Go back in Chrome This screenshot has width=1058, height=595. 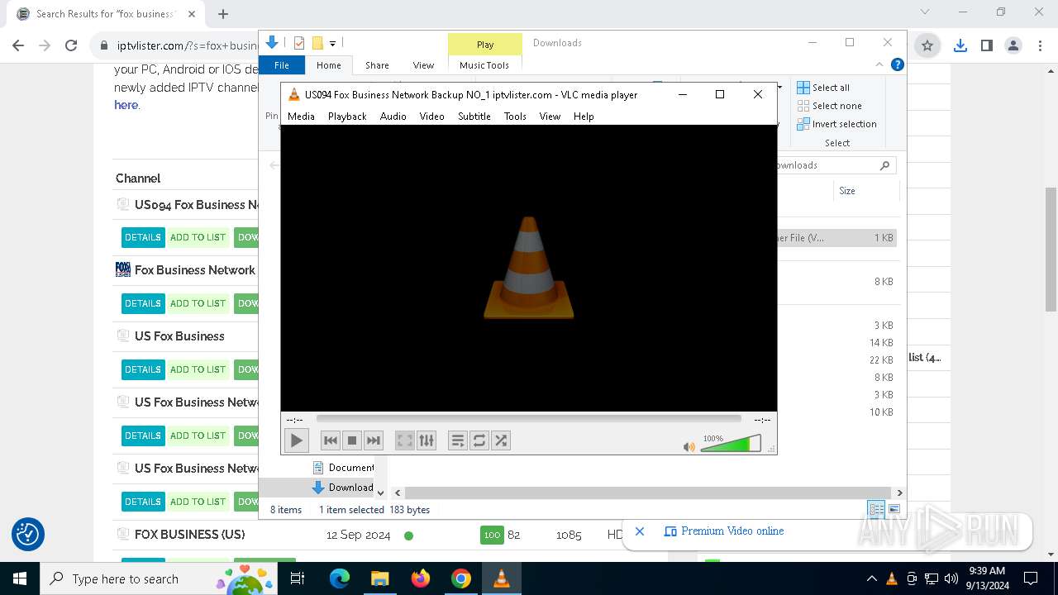pyautogui.click(x=18, y=46)
